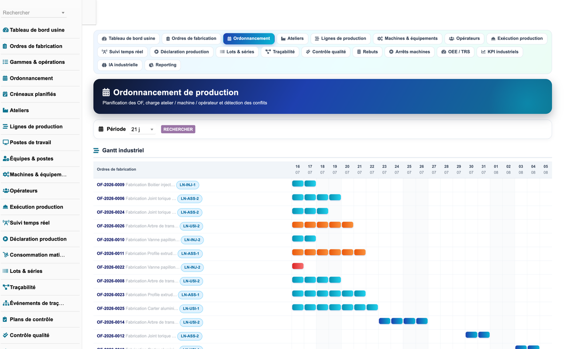
Task: Click the Lots & séries sidebar barcode icon
Action: click(6, 271)
